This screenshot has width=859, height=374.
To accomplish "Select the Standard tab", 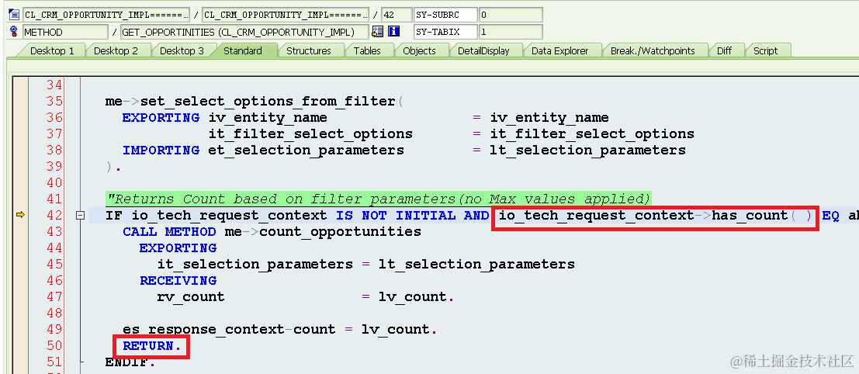I will point(242,51).
